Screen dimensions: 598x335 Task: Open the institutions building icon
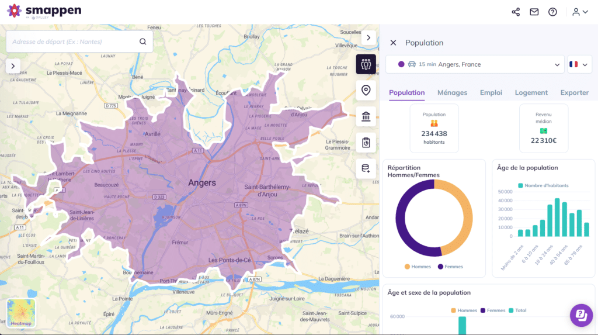click(366, 117)
